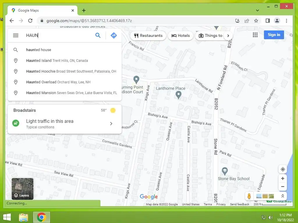Click the yellow sunny weather icon
This screenshot has height=223, width=298.
tap(113, 110)
